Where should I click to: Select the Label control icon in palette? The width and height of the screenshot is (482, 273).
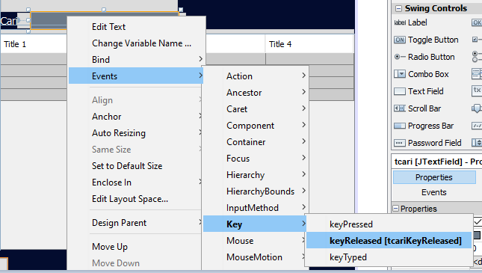tap(400, 22)
